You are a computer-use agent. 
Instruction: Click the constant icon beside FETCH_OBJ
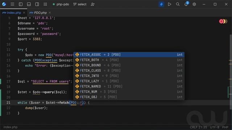click(77, 97)
